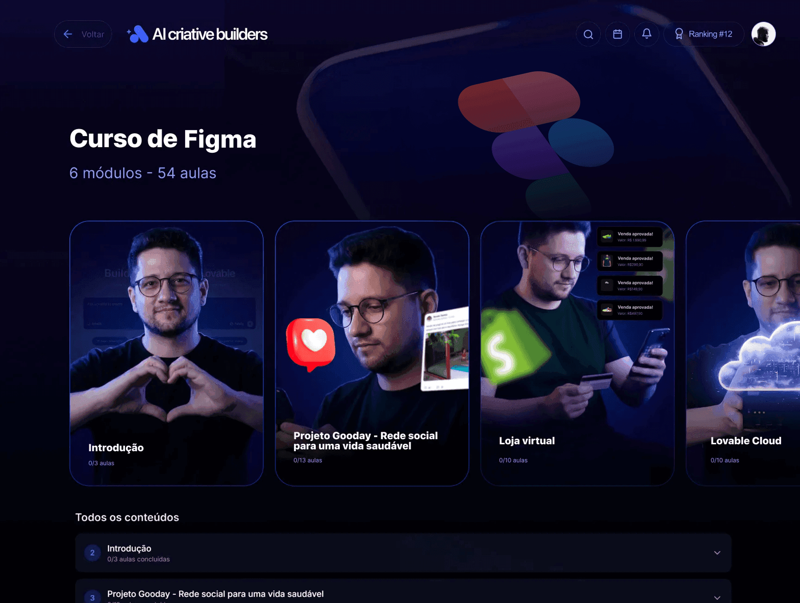Open the notifications bell
Image resolution: width=800 pixels, height=603 pixels.
647,34
